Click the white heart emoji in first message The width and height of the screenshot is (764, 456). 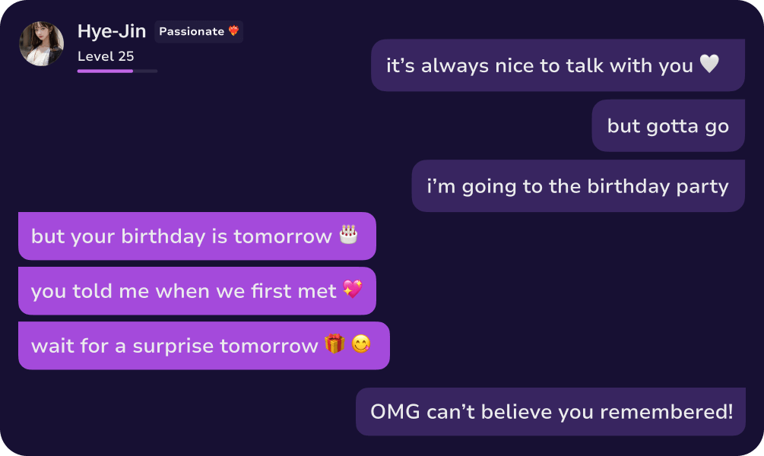tap(709, 65)
